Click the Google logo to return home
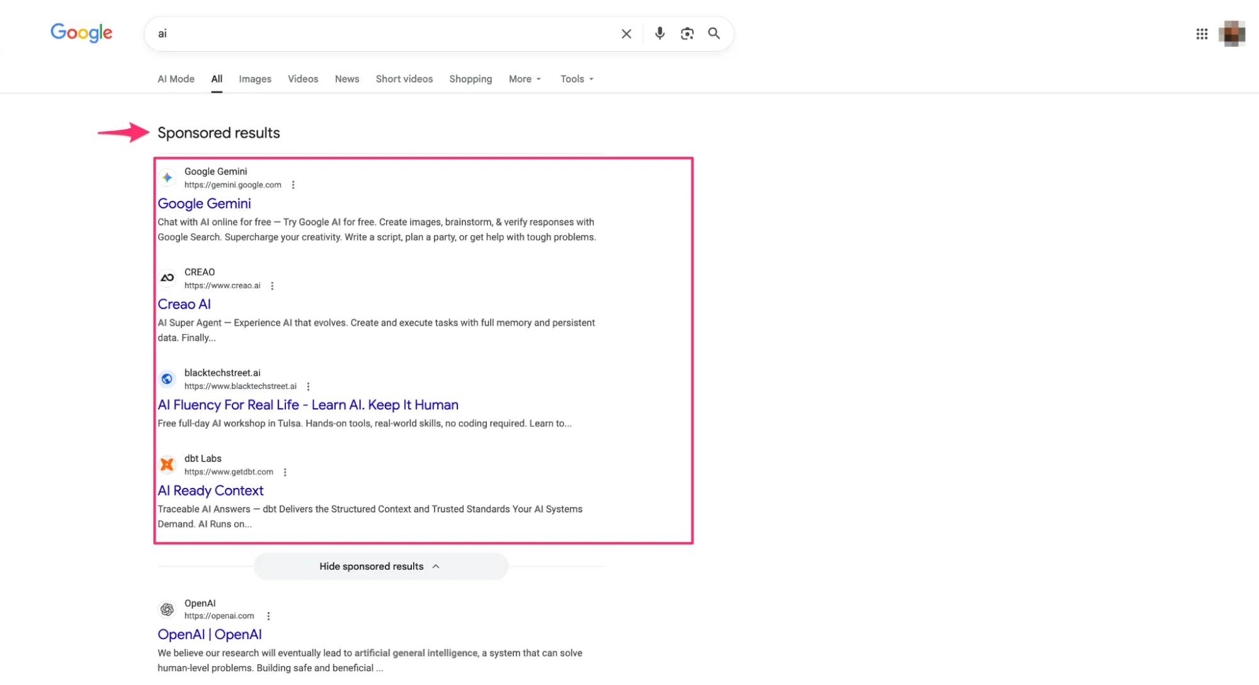Viewport: 1259px width, 685px height. pyautogui.click(x=81, y=33)
